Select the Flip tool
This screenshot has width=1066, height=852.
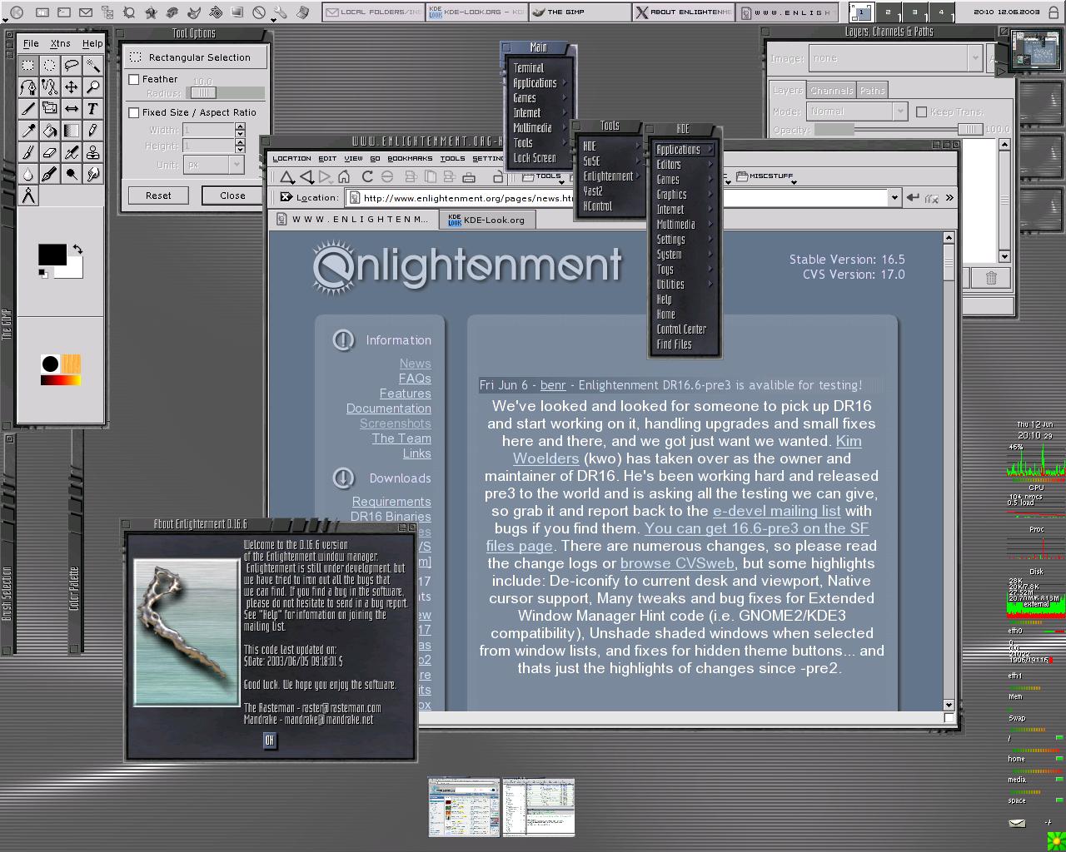pyautogui.click(x=72, y=108)
